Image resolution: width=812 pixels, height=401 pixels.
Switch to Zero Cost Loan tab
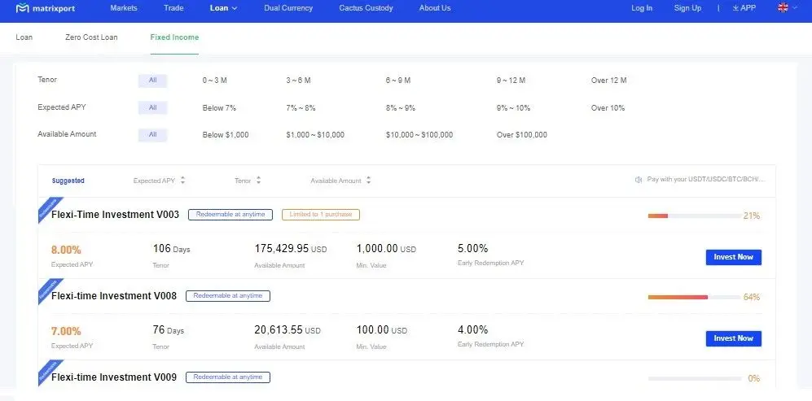point(91,37)
